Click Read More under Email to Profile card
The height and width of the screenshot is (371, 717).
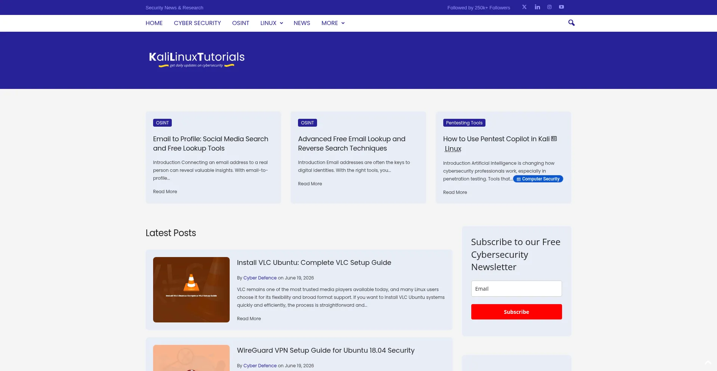click(165, 192)
